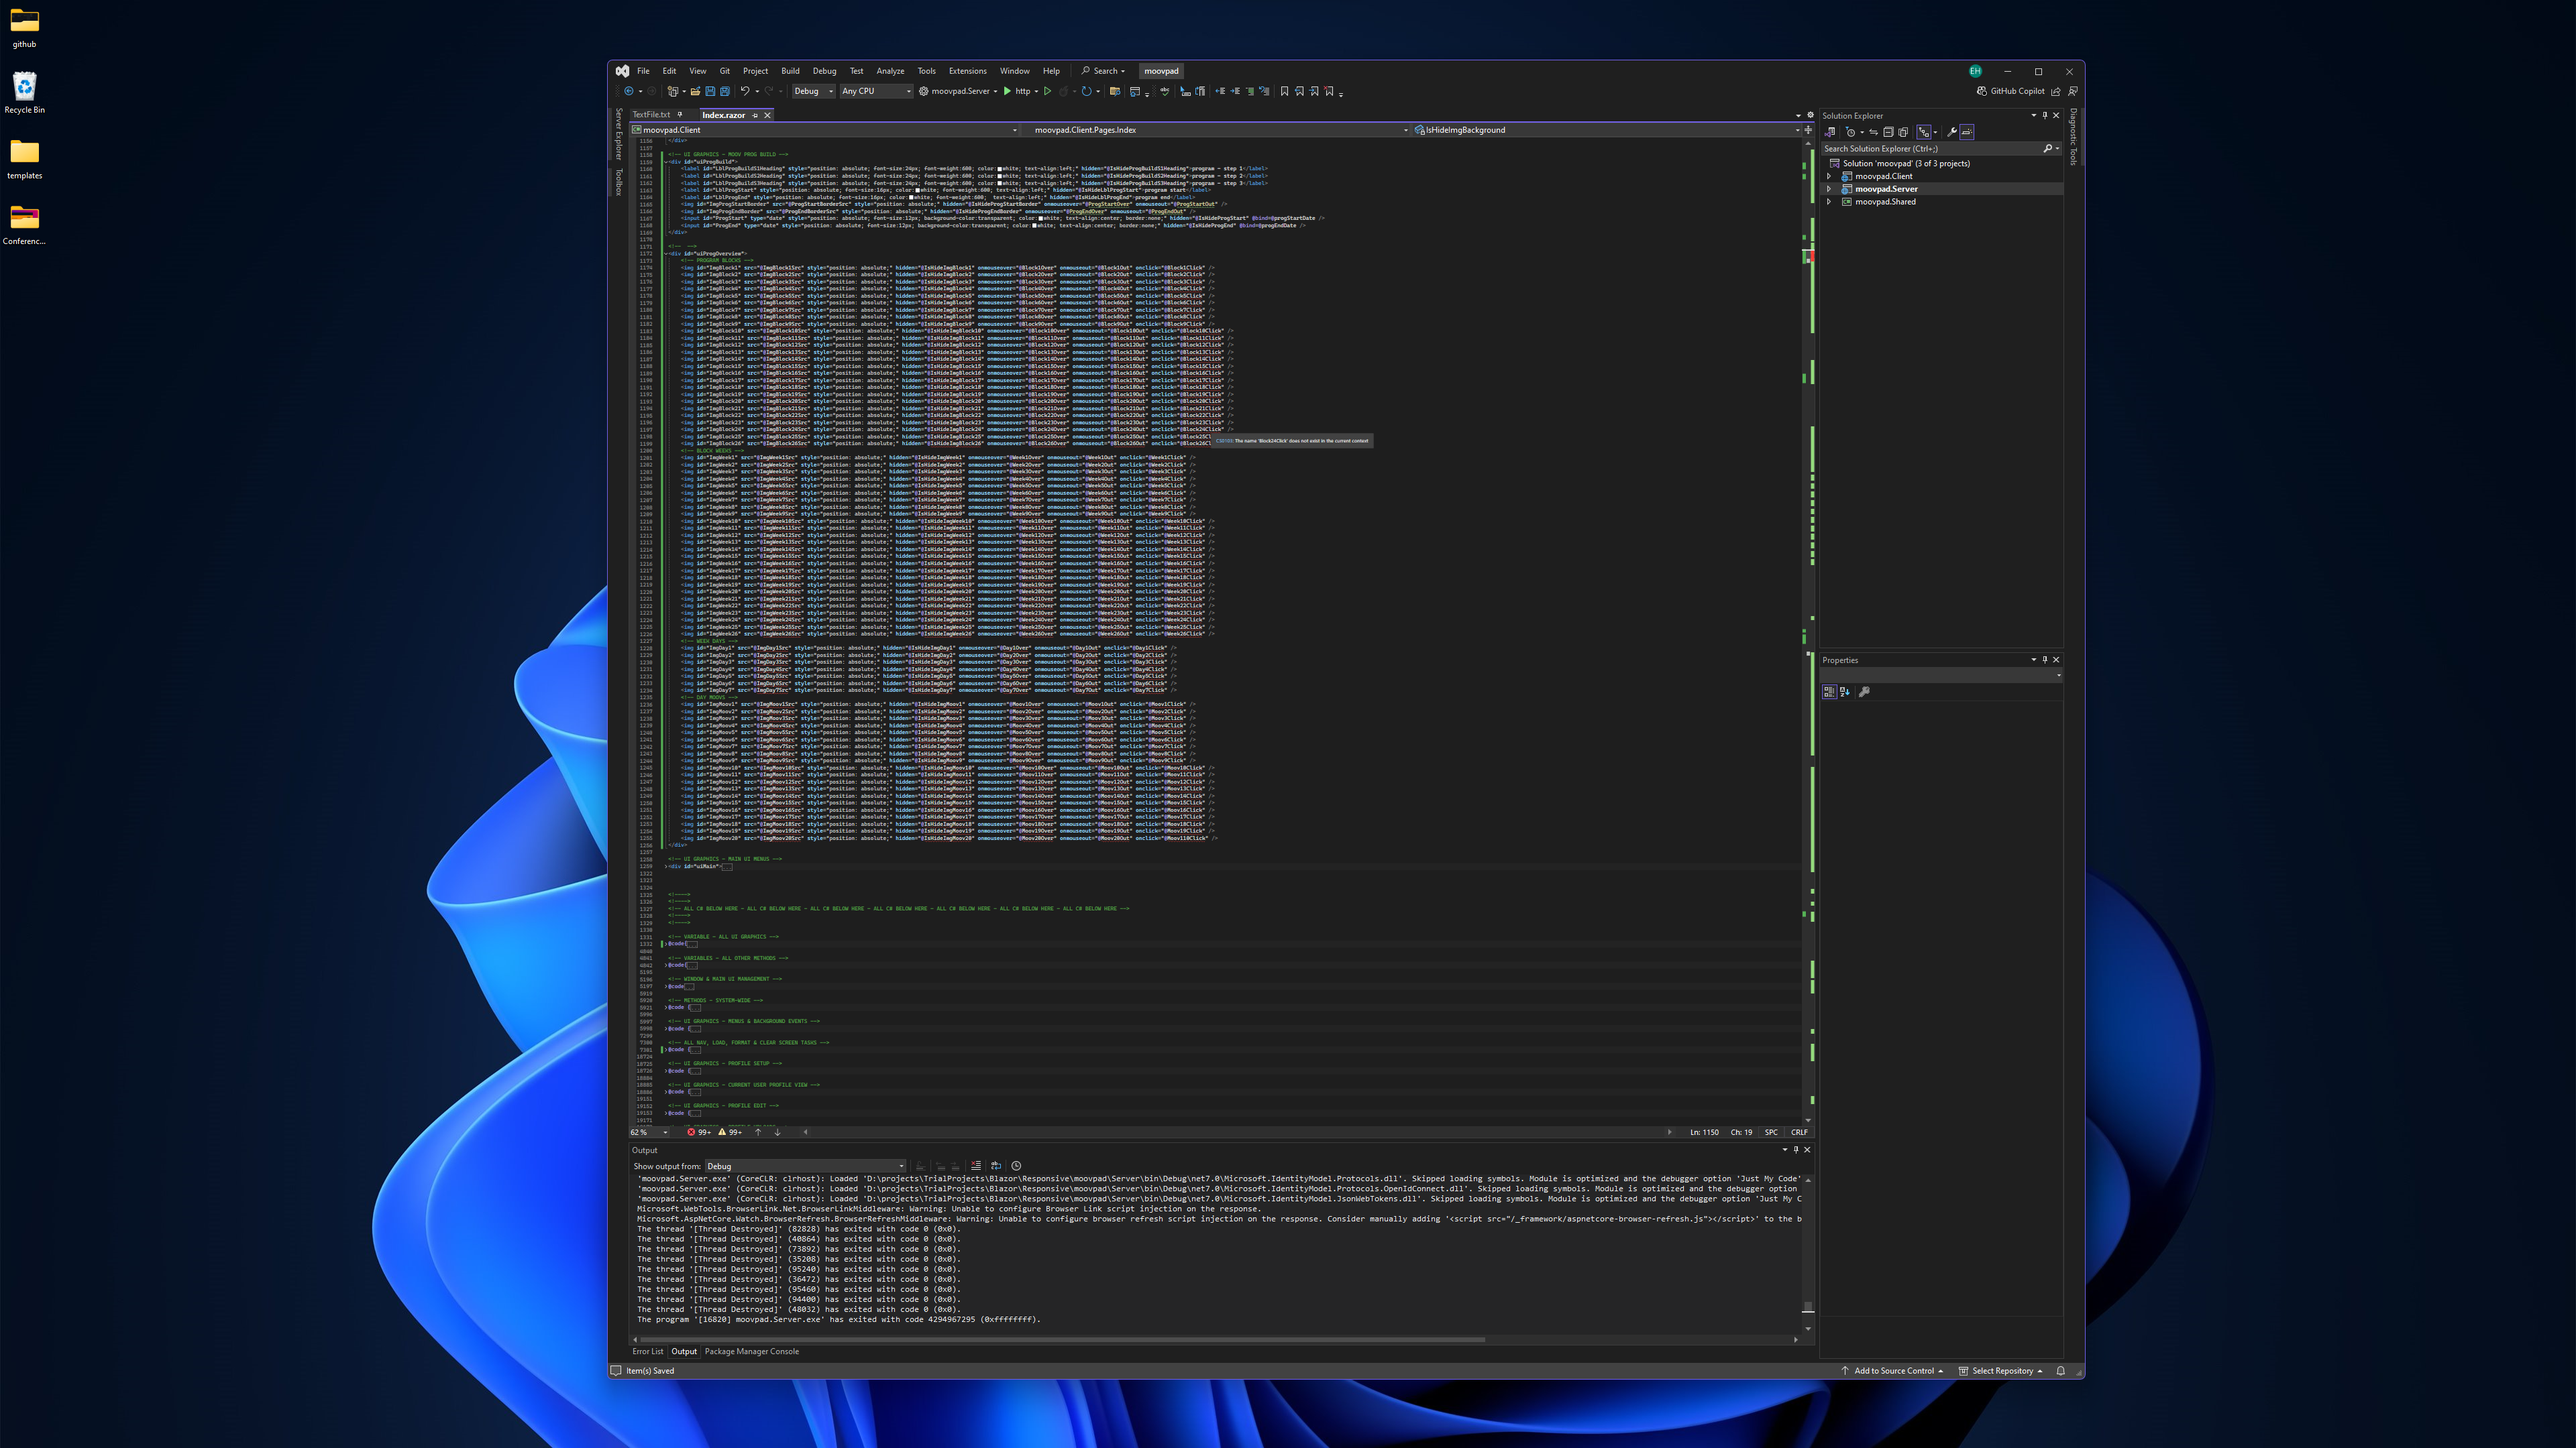
Task: Expand the moovpad.Server project node
Action: [x=1829, y=189]
